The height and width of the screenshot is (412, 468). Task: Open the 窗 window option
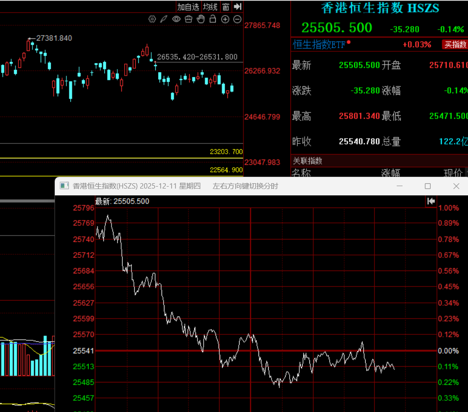pos(226,7)
